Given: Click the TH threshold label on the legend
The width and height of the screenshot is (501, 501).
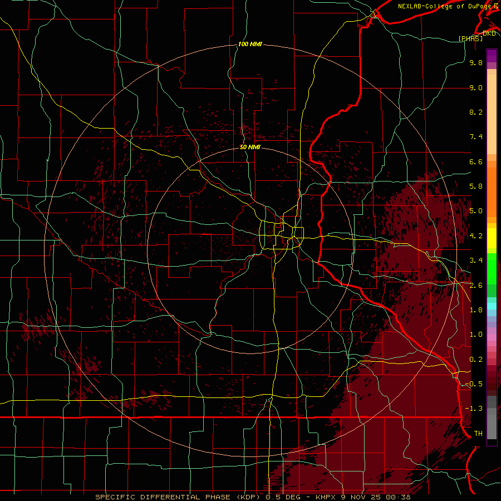Looking at the screenshot, I should pyautogui.click(x=478, y=434).
